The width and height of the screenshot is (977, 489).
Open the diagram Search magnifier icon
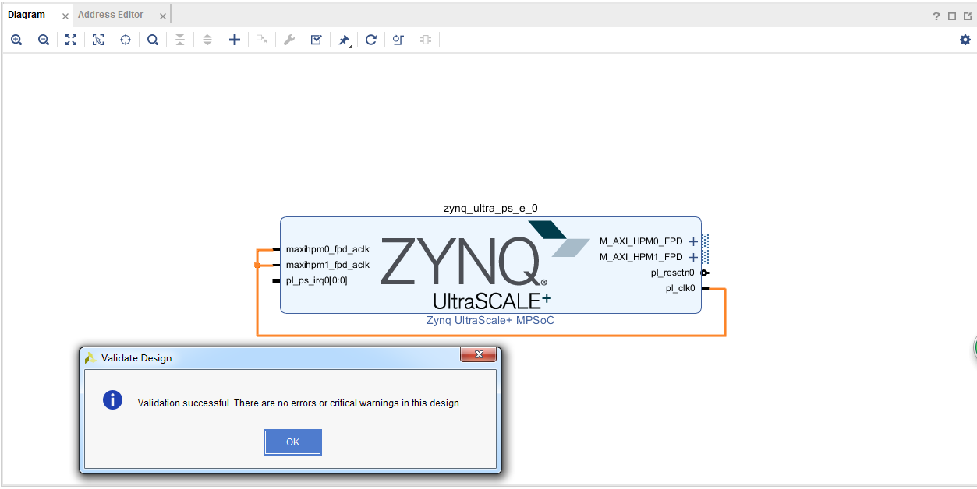(153, 40)
